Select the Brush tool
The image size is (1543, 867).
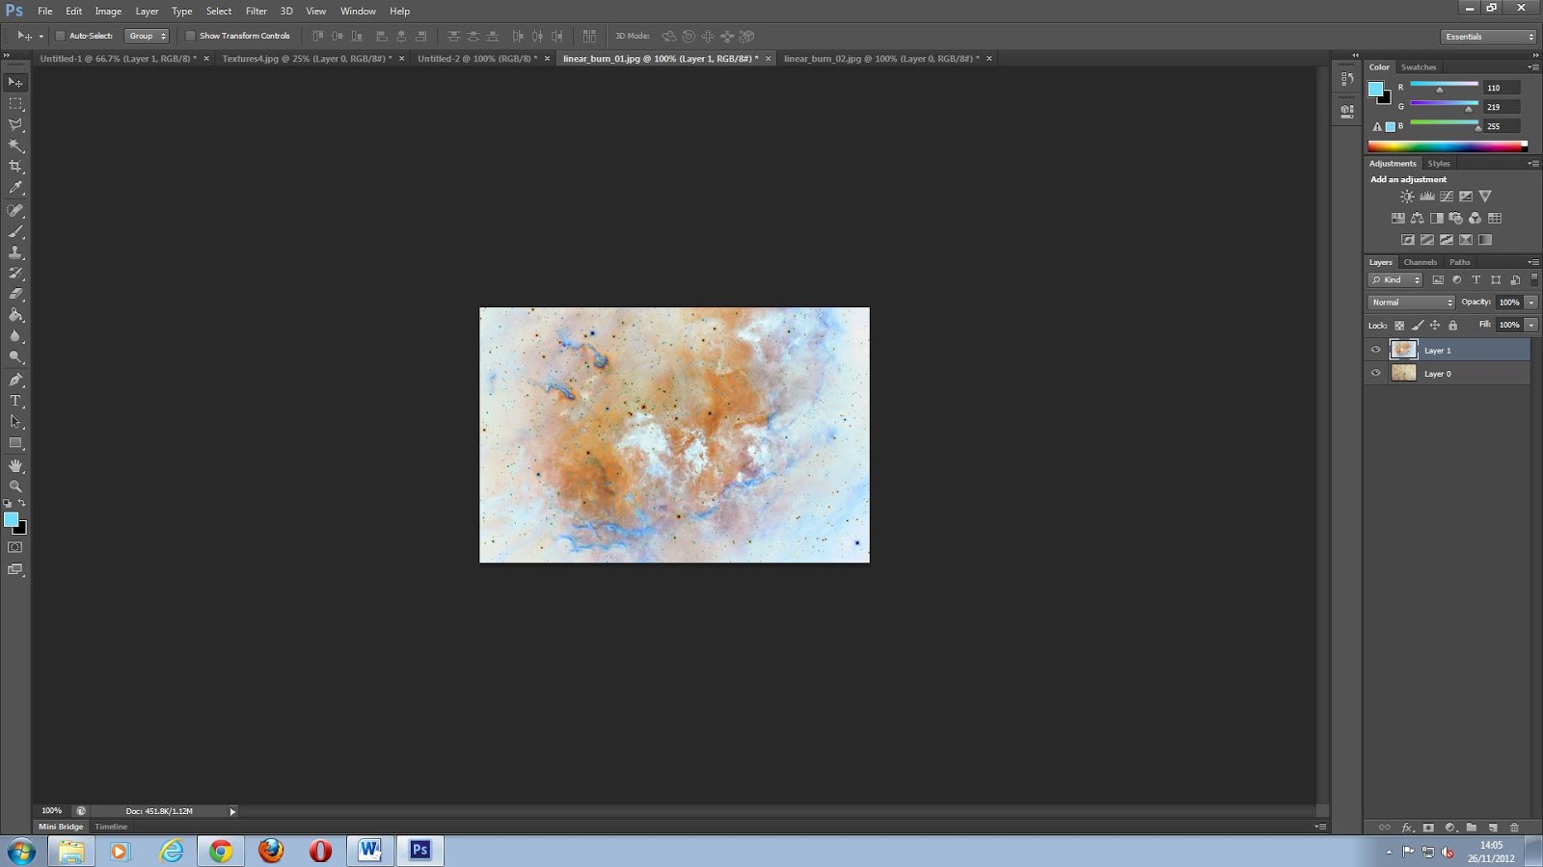(15, 231)
